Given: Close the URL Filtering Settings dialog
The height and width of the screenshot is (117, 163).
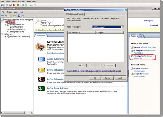Looking at the screenshot, I should tap(126, 10).
